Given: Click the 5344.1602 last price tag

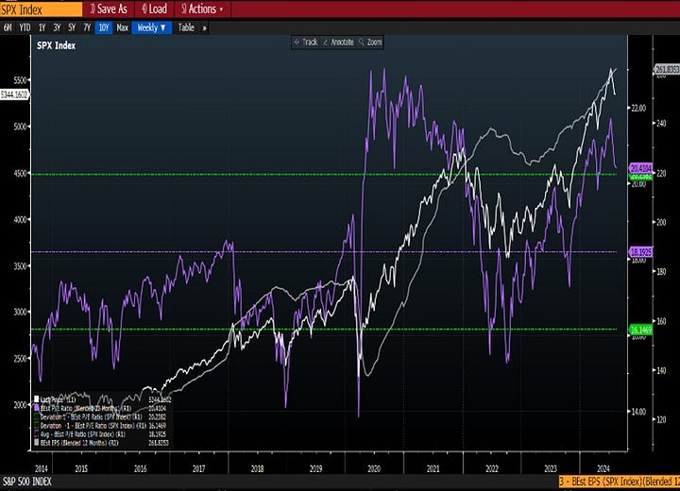Looking at the screenshot, I should pos(14,94).
